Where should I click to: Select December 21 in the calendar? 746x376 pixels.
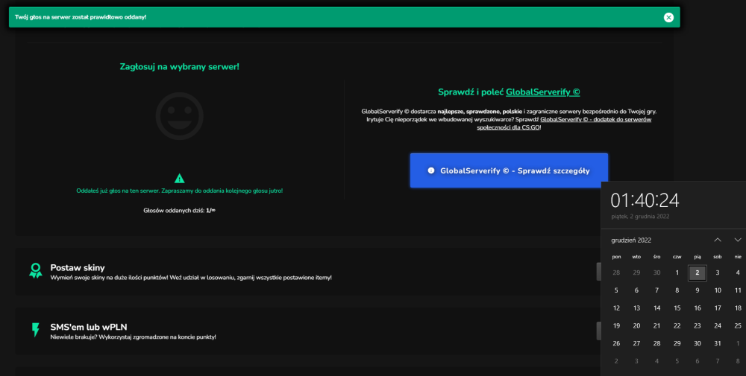click(656, 325)
